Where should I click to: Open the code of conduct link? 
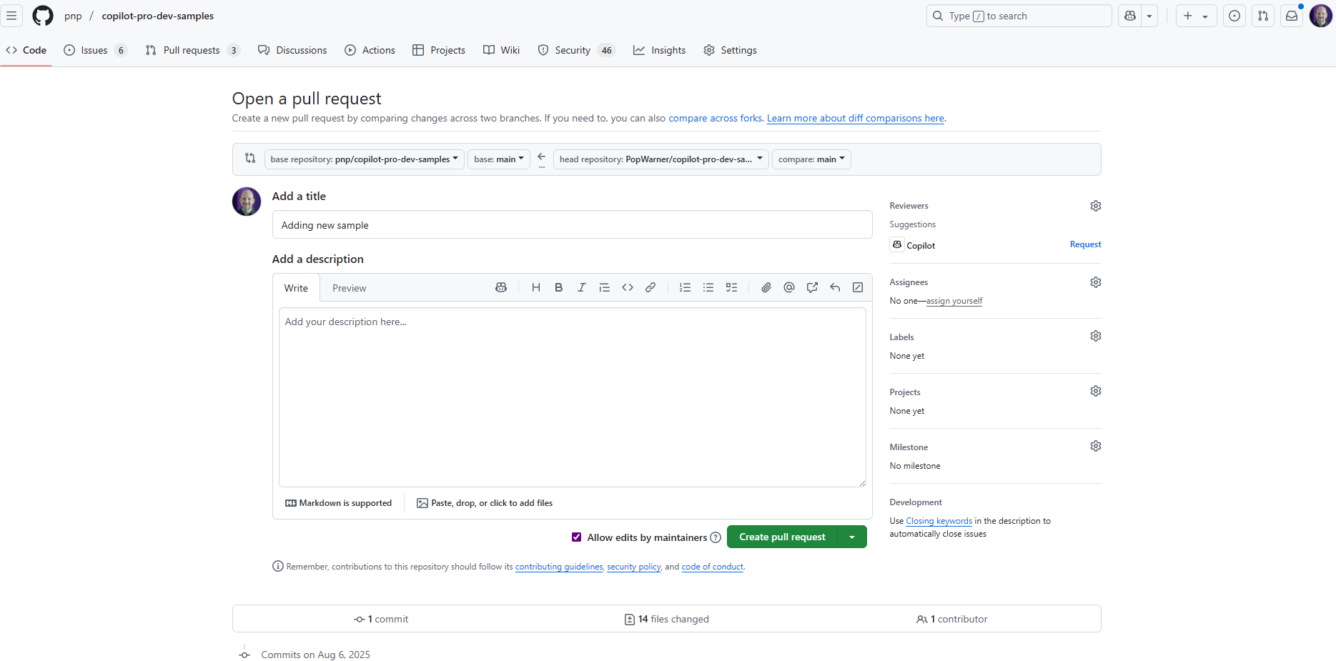tap(713, 567)
